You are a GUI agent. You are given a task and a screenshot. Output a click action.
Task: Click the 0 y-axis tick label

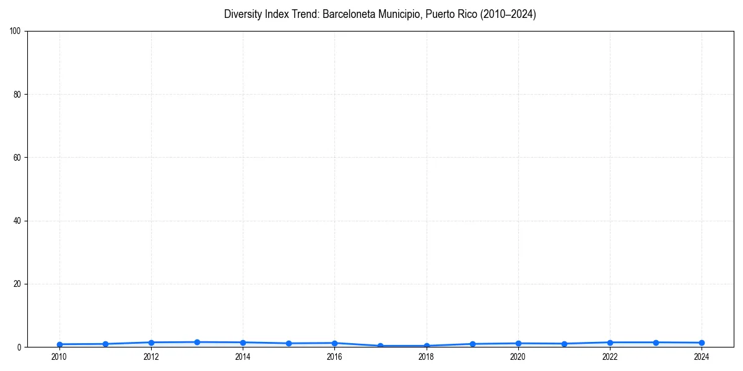(20, 347)
